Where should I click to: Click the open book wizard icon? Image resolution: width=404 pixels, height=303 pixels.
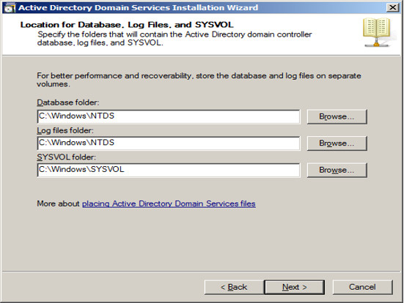coord(377,32)
